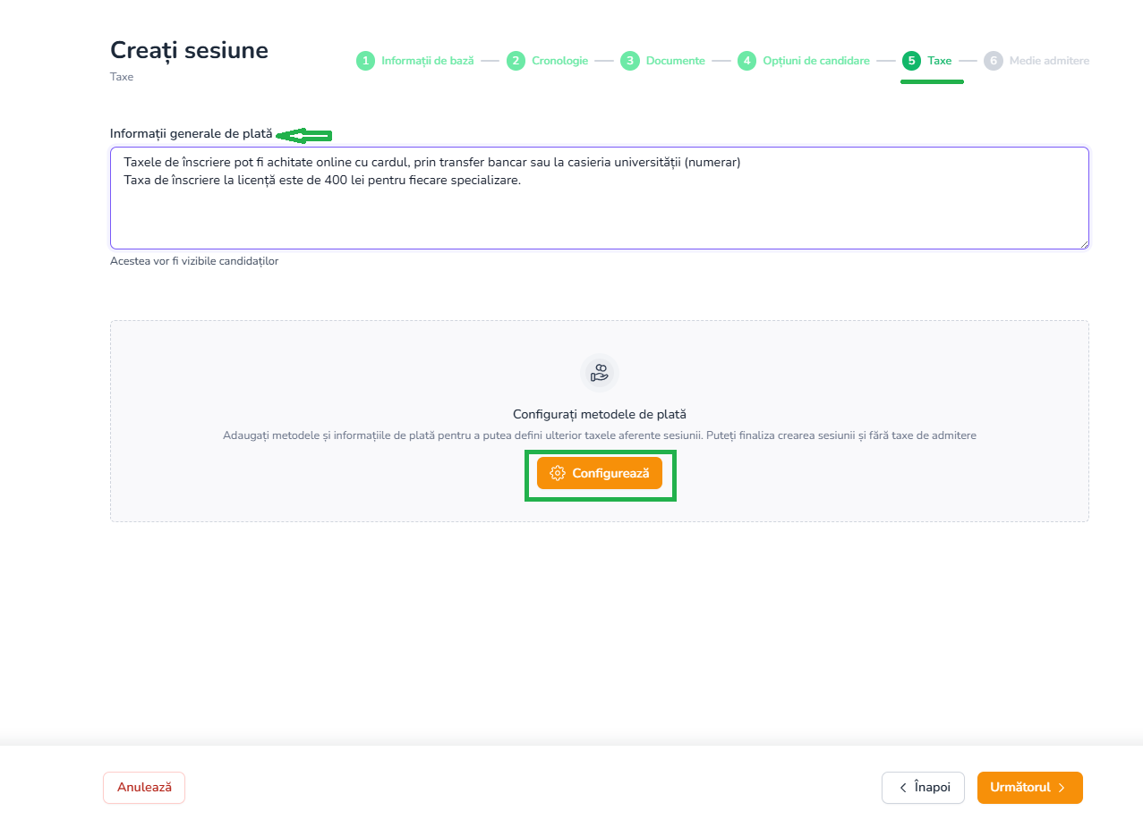This screenshot has height=828, width=1143.
Task: Click the hand-with-coins payment icon
Action: pos(600,373)
